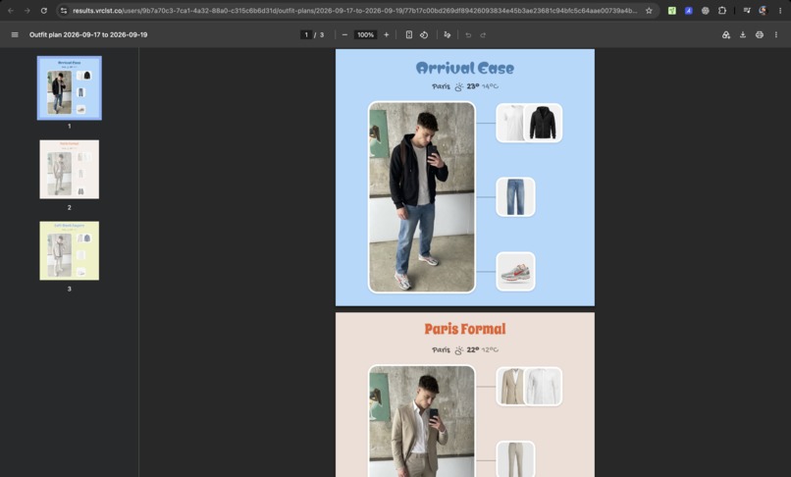The image size is (791, 477).
Task: Select page 2 thumbnail Paris Formal
Action: [x=69, y=169]
